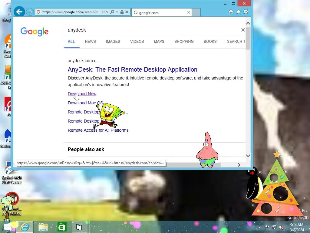The image size is (310, 233).
Task: Show hidden system tray icons arrow
Action: [259, 227]
